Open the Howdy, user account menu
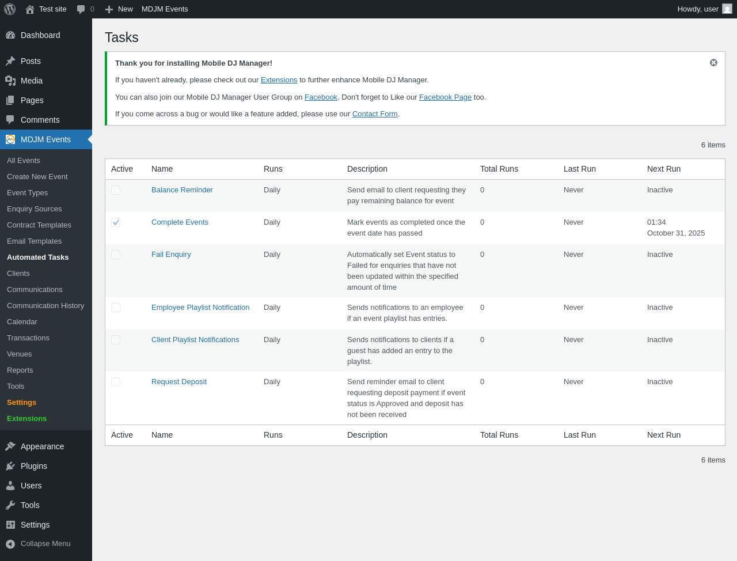This screenshot has width=737, height=561. click(704, 9)
